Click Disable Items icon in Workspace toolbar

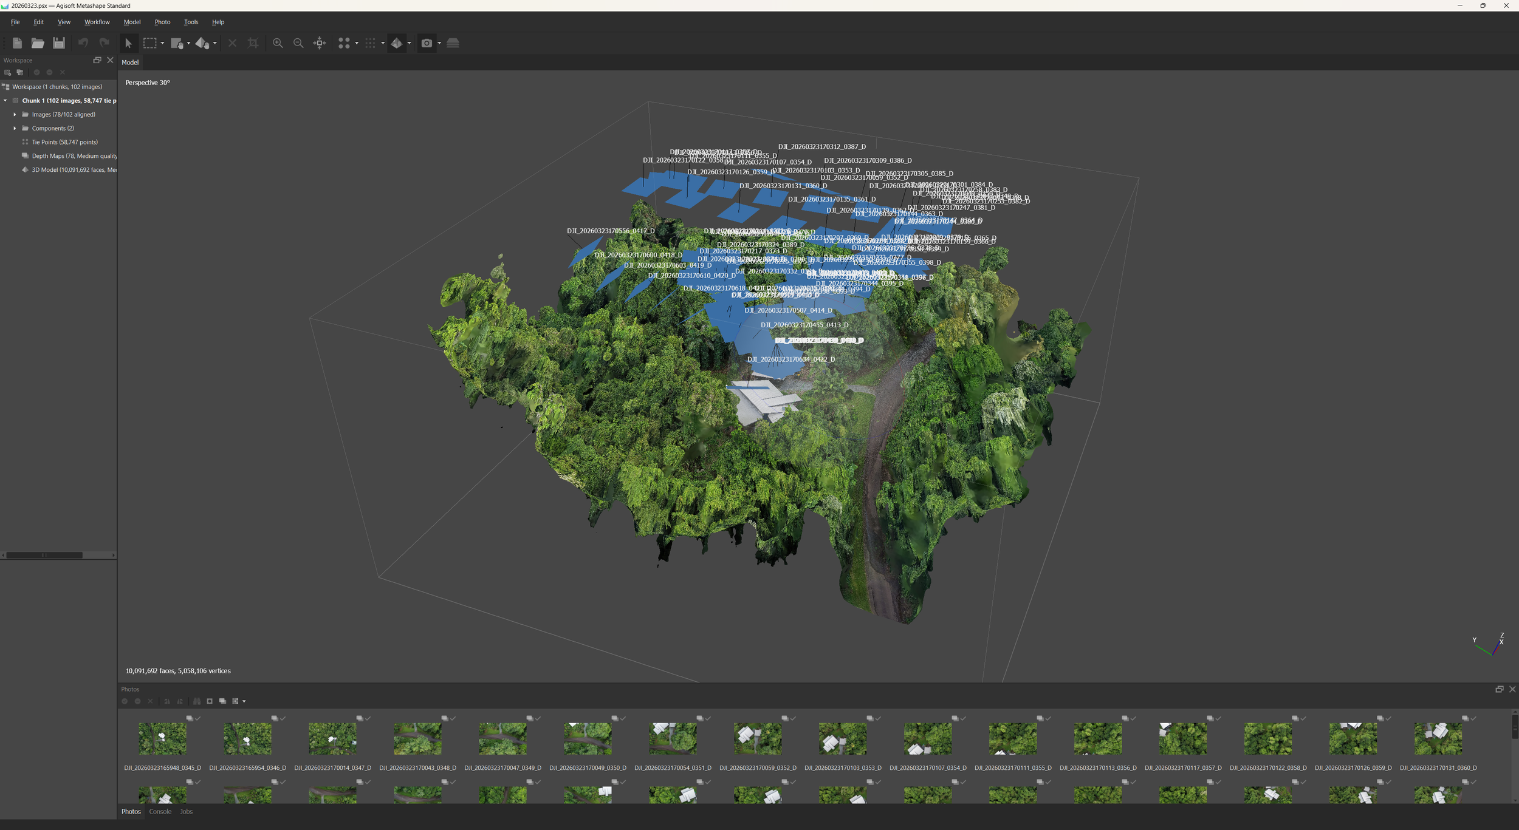[50, 72]
